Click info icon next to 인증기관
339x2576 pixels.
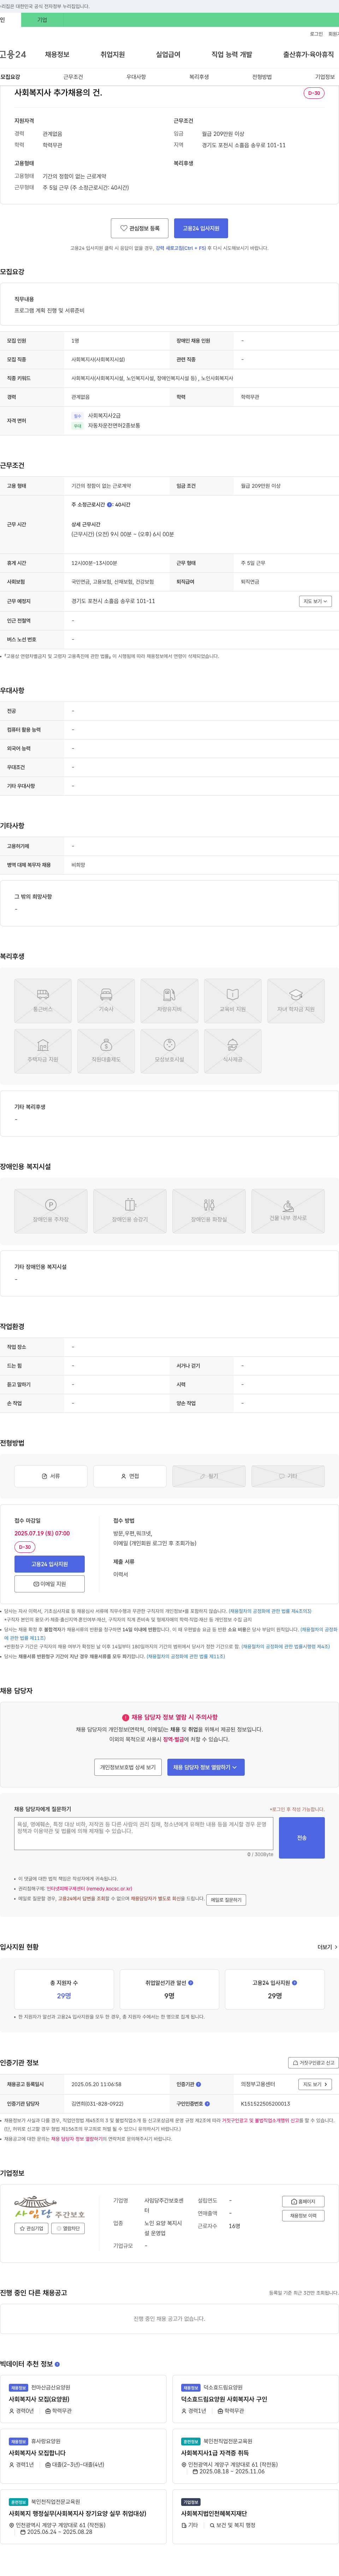[x=198, y=2084]
